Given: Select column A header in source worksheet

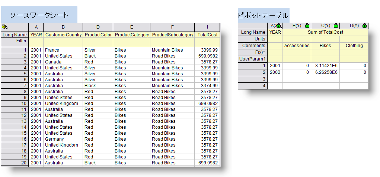Looking at the screenshot, I should click(x=36, y=27).
